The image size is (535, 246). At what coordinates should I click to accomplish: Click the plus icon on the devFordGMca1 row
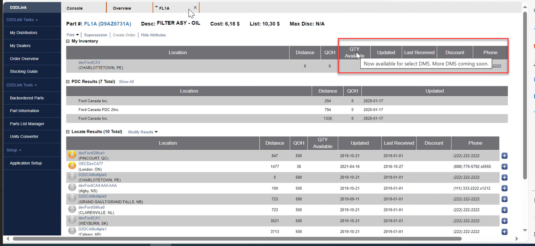click(504, 156)
